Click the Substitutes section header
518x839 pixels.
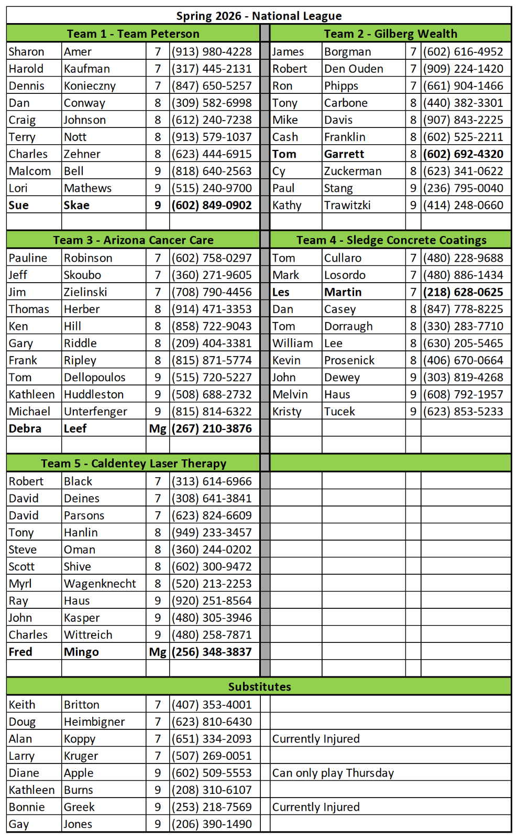click(259, 687)
